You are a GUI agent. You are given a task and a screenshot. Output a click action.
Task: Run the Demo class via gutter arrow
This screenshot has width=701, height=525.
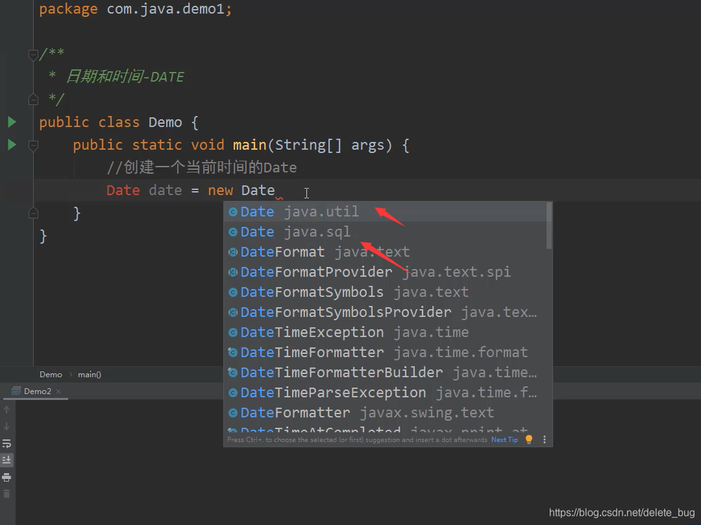[12, 122]
